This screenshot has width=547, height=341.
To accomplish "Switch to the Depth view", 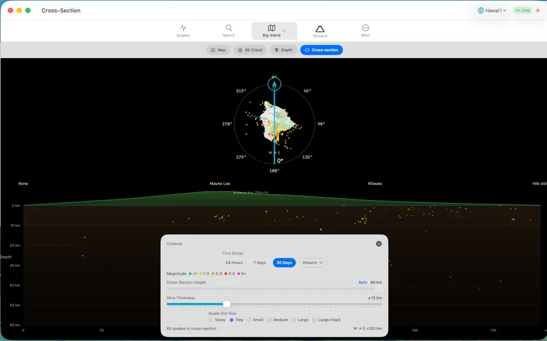I will pyautogui.click(x=283, y=50).
